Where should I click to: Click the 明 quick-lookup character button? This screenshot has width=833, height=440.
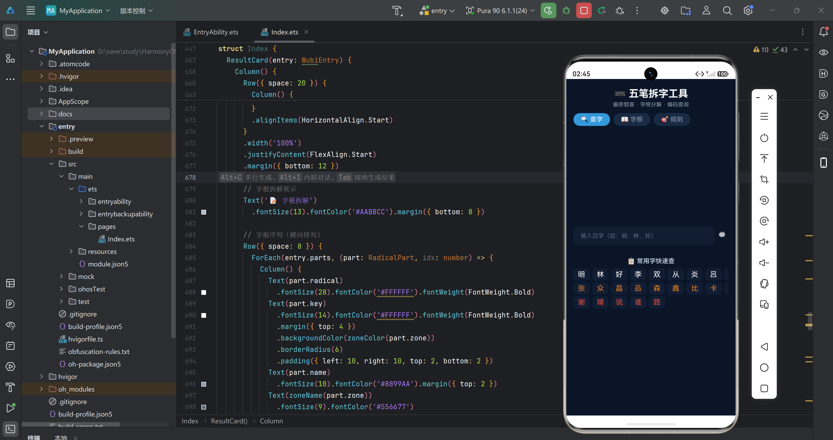[581, 274]
